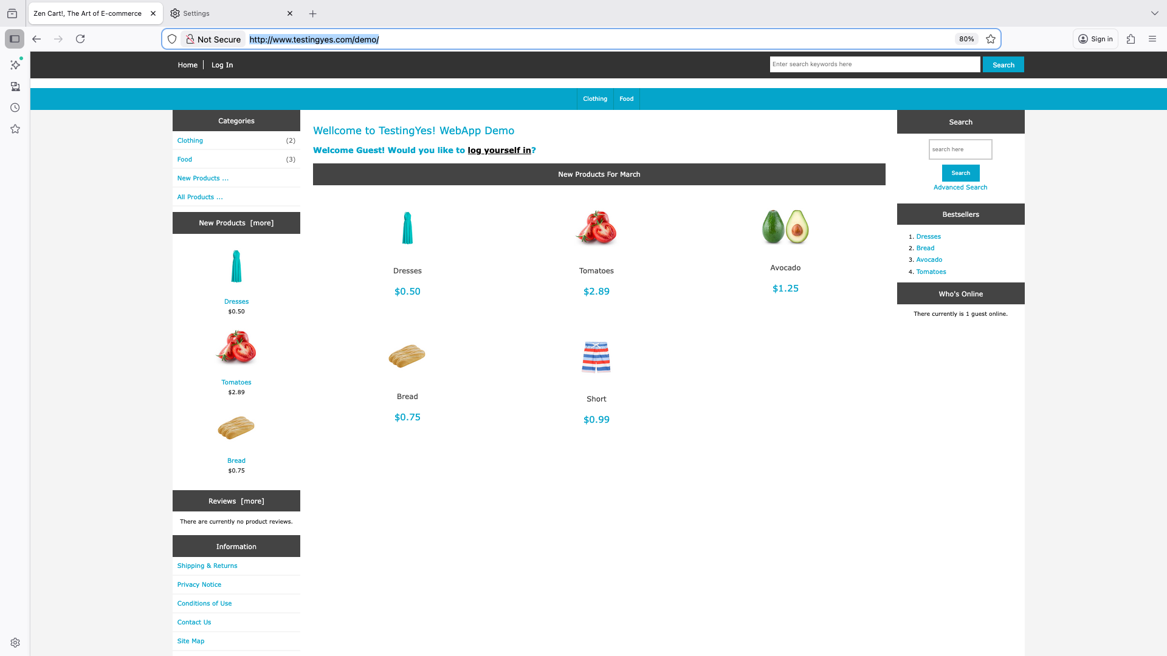This screenshot has width=1167, height=656.
Task: Open the synced tabs icon in the sidebar
Action: point(15,87)
